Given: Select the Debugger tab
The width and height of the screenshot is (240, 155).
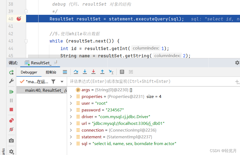Looking at the screenshot, I should coord(29,72).
